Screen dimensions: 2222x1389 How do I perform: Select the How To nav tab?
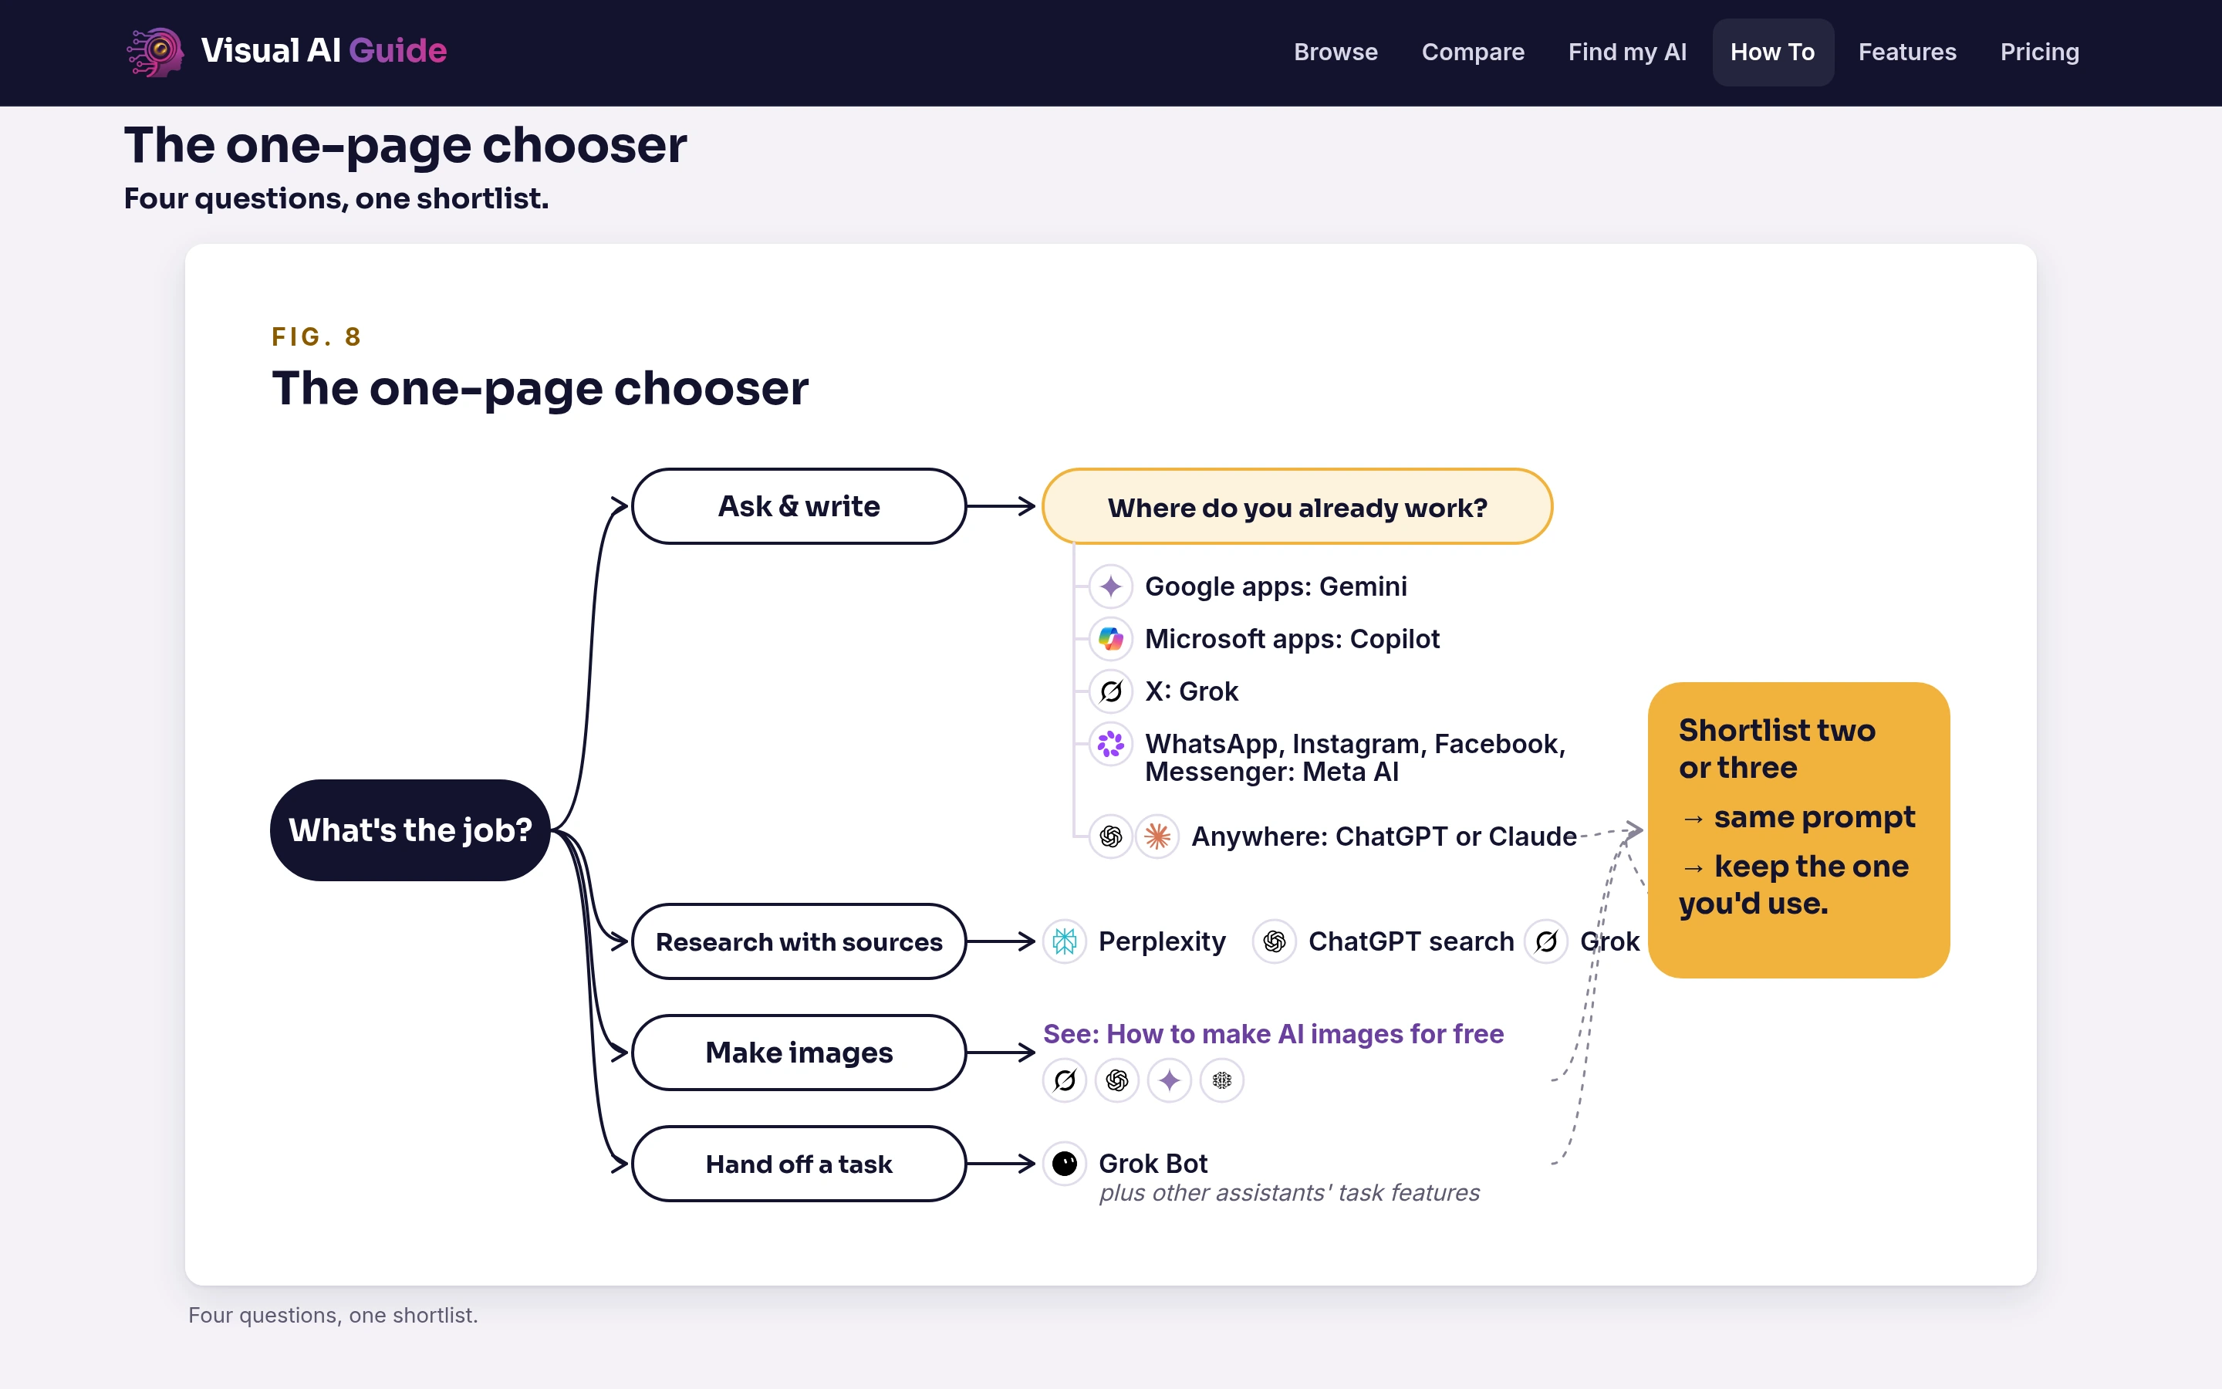pyautogui.click(x=1772, y=52)
